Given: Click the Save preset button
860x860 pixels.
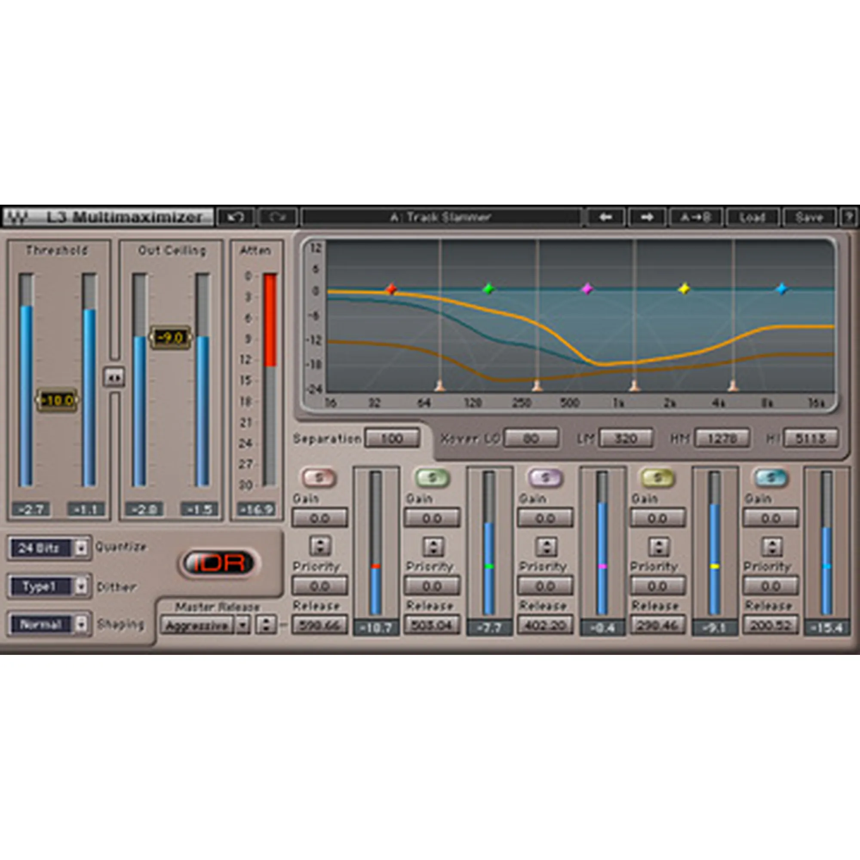Looking at the screenshot, I should pos(809,217).
